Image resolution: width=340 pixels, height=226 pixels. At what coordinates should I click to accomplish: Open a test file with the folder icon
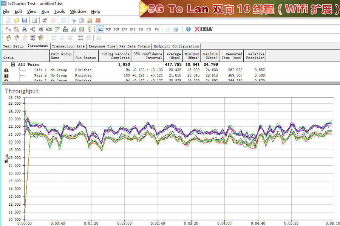16,20
